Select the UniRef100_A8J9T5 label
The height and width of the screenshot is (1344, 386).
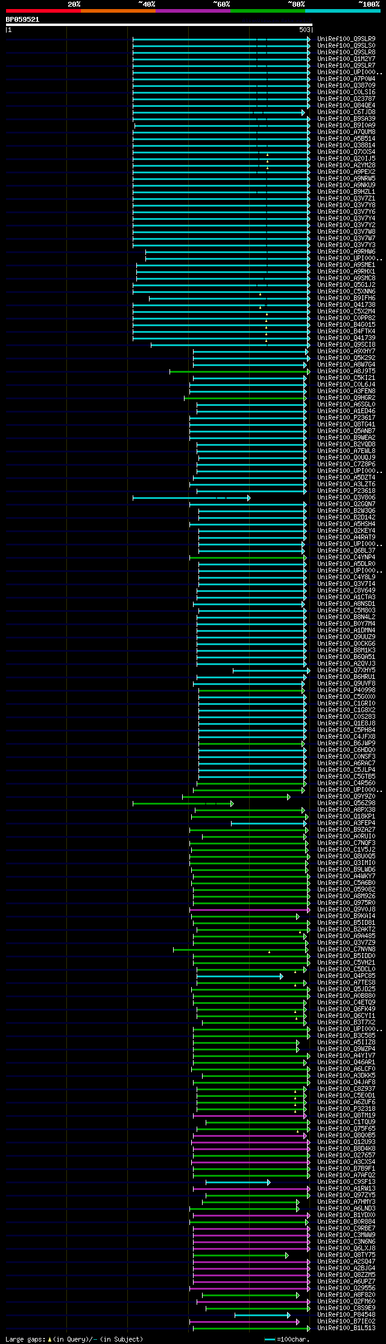coord(346,371)
